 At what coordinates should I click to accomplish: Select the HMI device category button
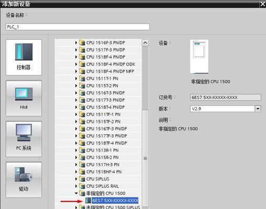coord(24,98)
